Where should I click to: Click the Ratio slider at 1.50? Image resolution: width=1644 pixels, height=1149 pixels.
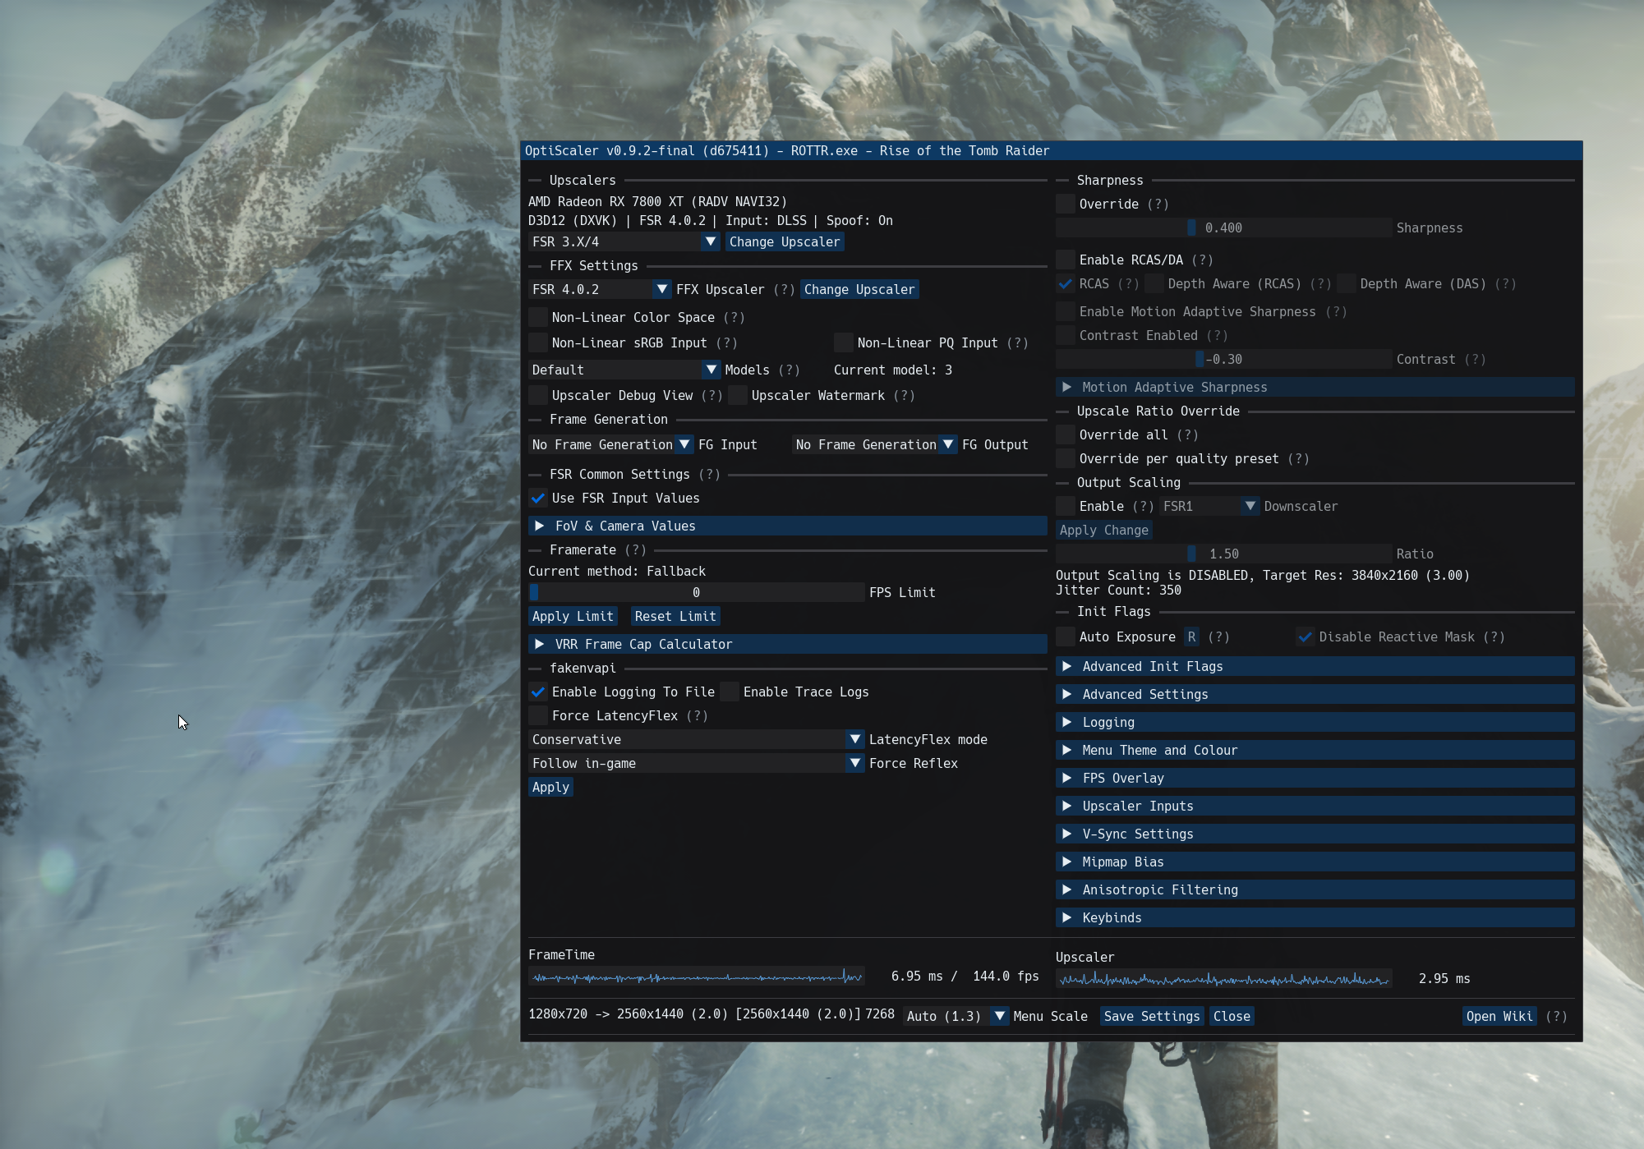1223,554
